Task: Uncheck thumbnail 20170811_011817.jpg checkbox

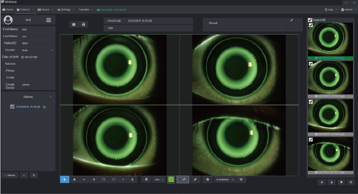Action: pyautogui.click(x=311, y=140)
